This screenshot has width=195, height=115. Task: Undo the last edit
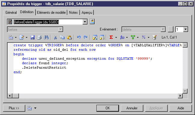coord(79,37)
